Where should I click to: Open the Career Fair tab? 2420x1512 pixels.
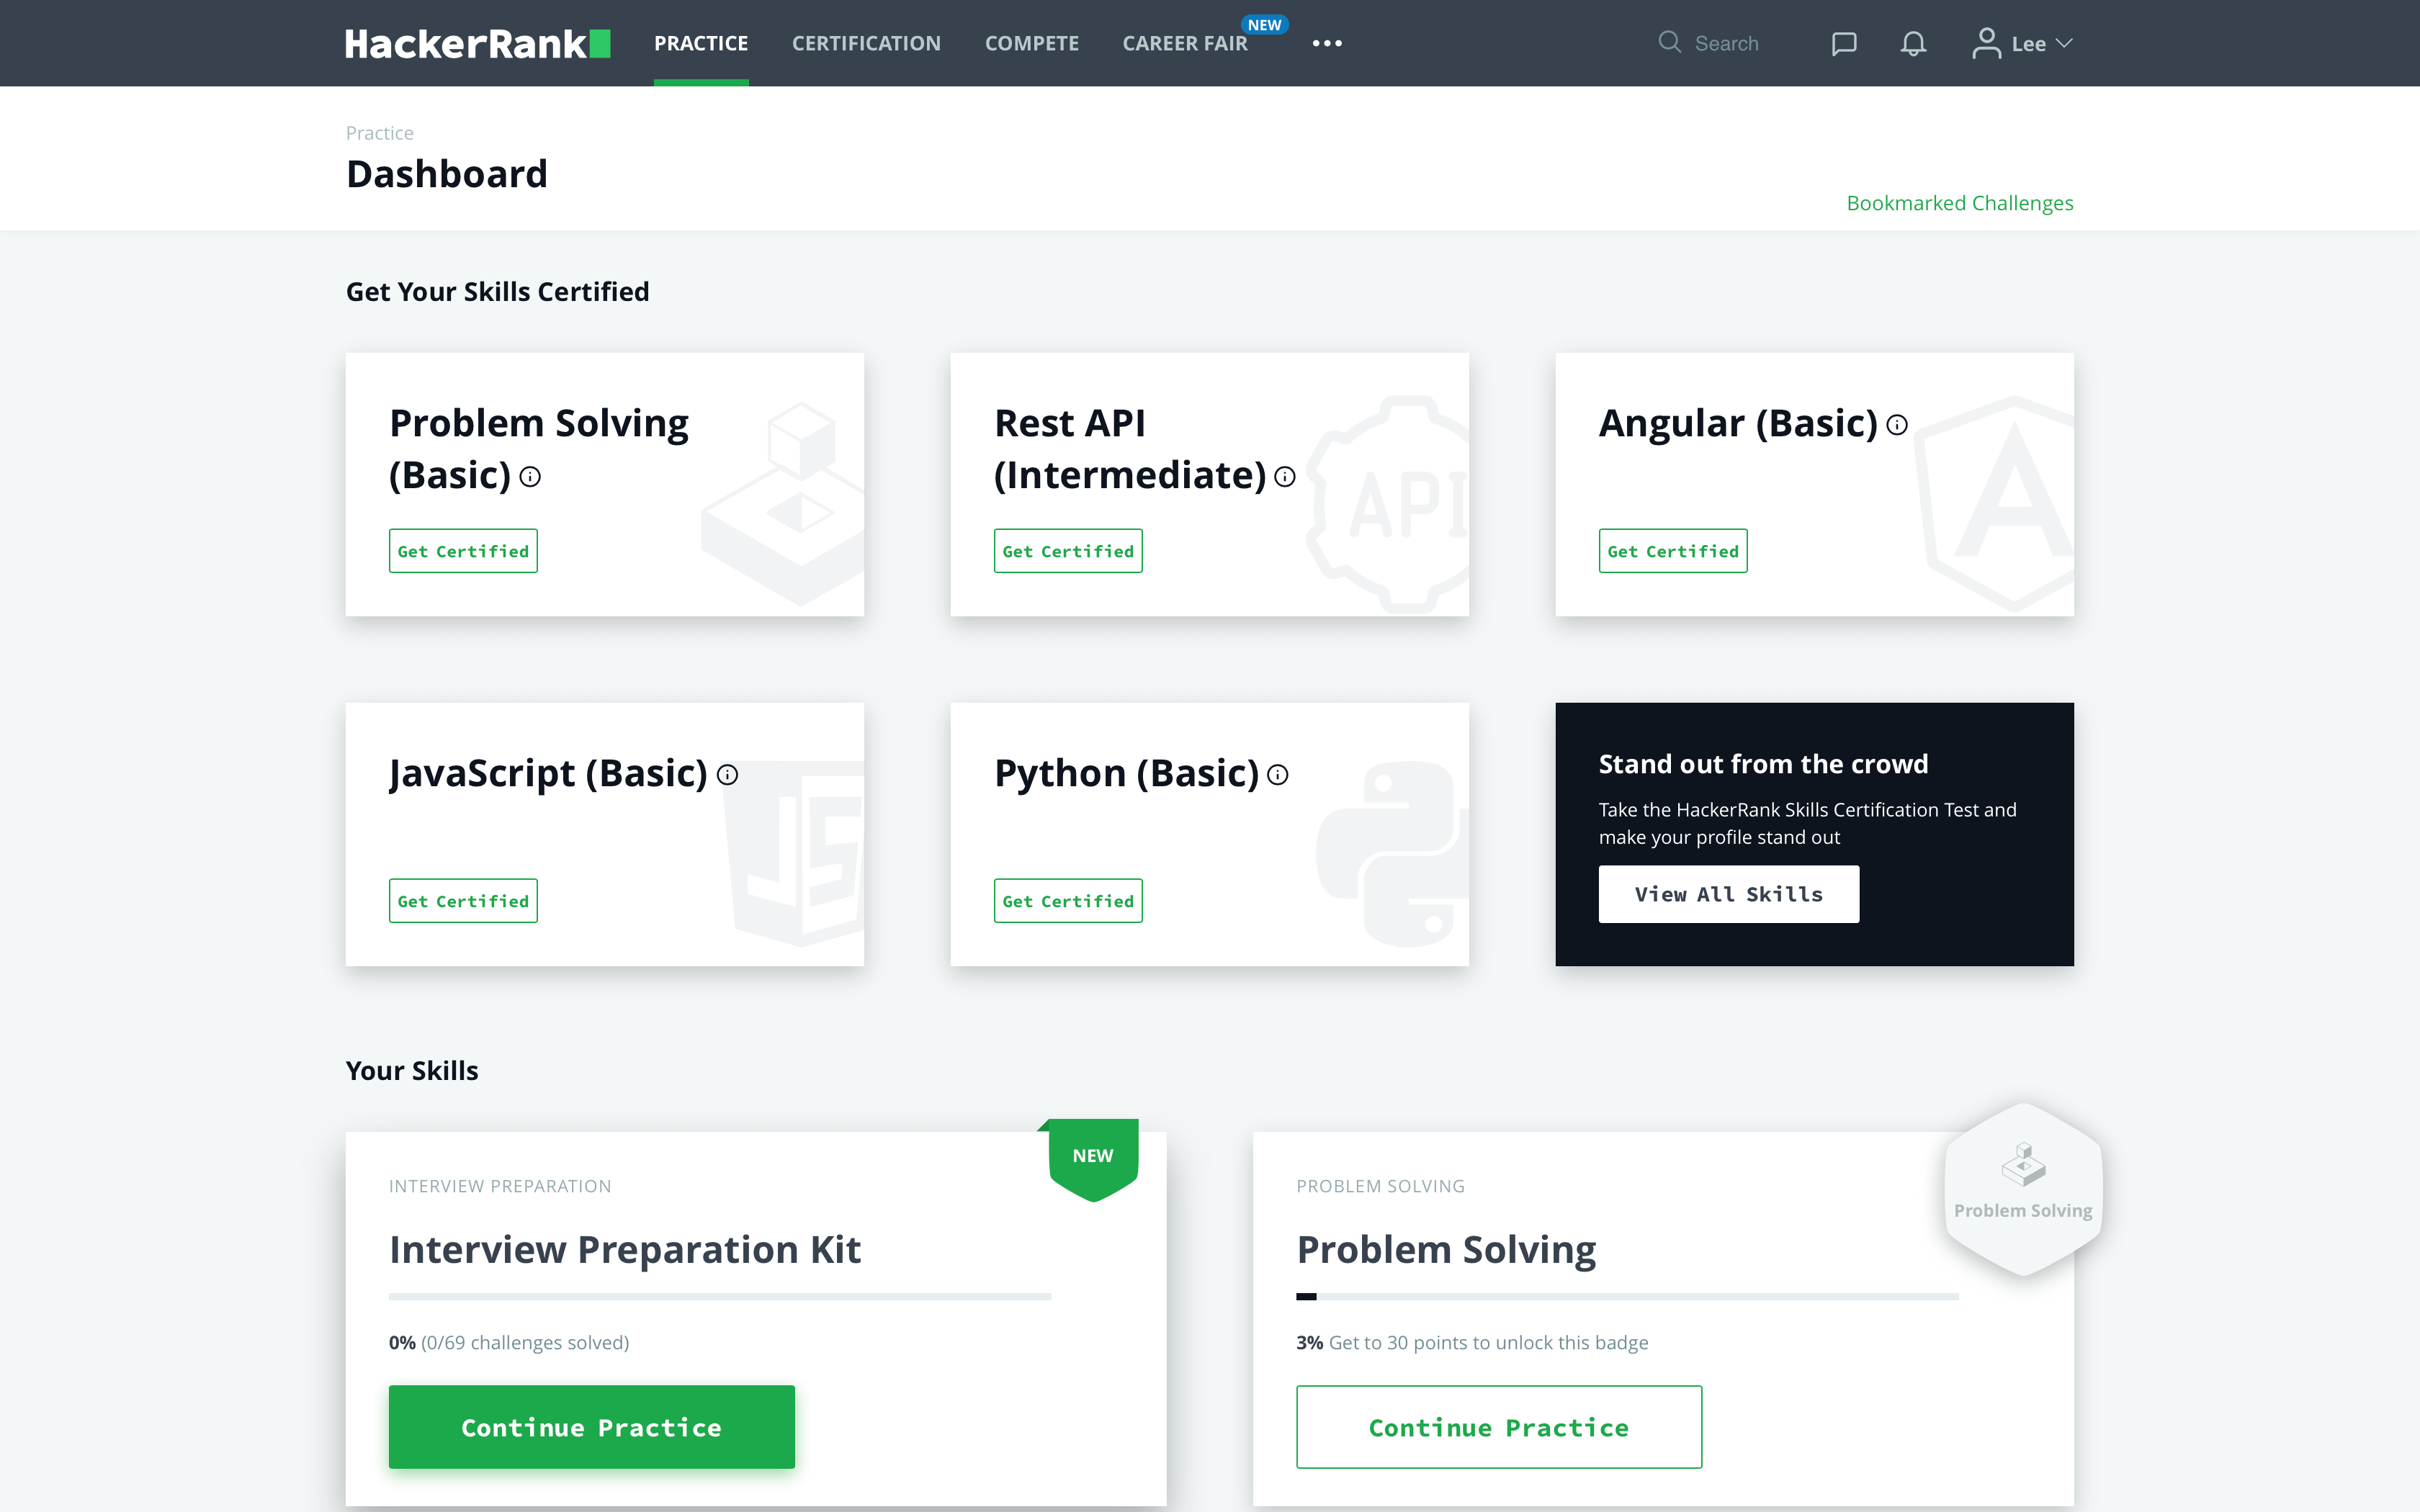click(x=1185, y=43)
